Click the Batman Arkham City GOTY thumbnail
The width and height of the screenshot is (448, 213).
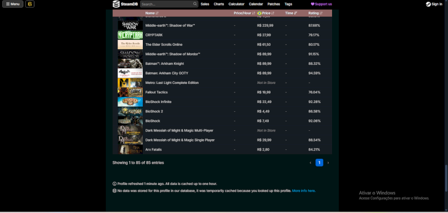point(130,73)
